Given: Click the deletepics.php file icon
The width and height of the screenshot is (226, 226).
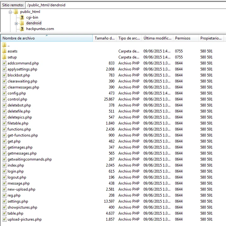Looking at the screenshot, I should 5,117.
